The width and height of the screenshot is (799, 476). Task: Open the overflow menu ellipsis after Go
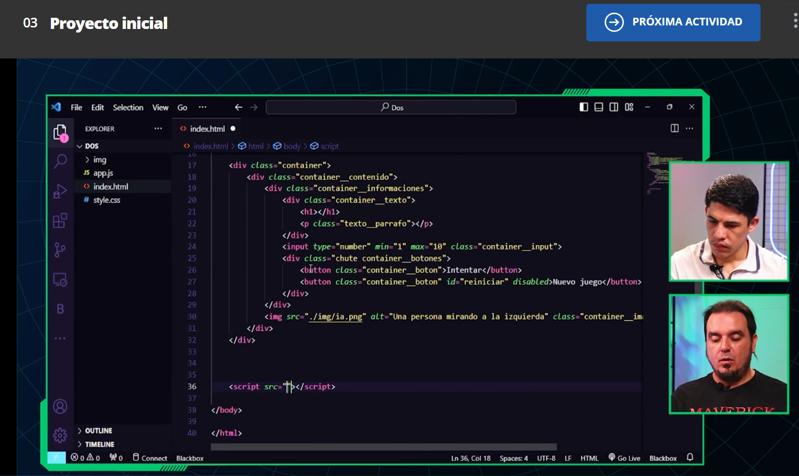[202, 107]
